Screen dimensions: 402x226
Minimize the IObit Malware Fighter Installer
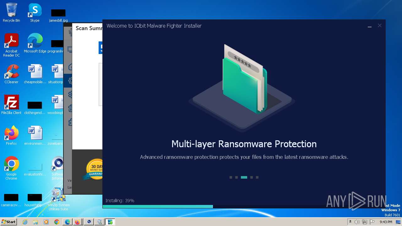point(370,26)
